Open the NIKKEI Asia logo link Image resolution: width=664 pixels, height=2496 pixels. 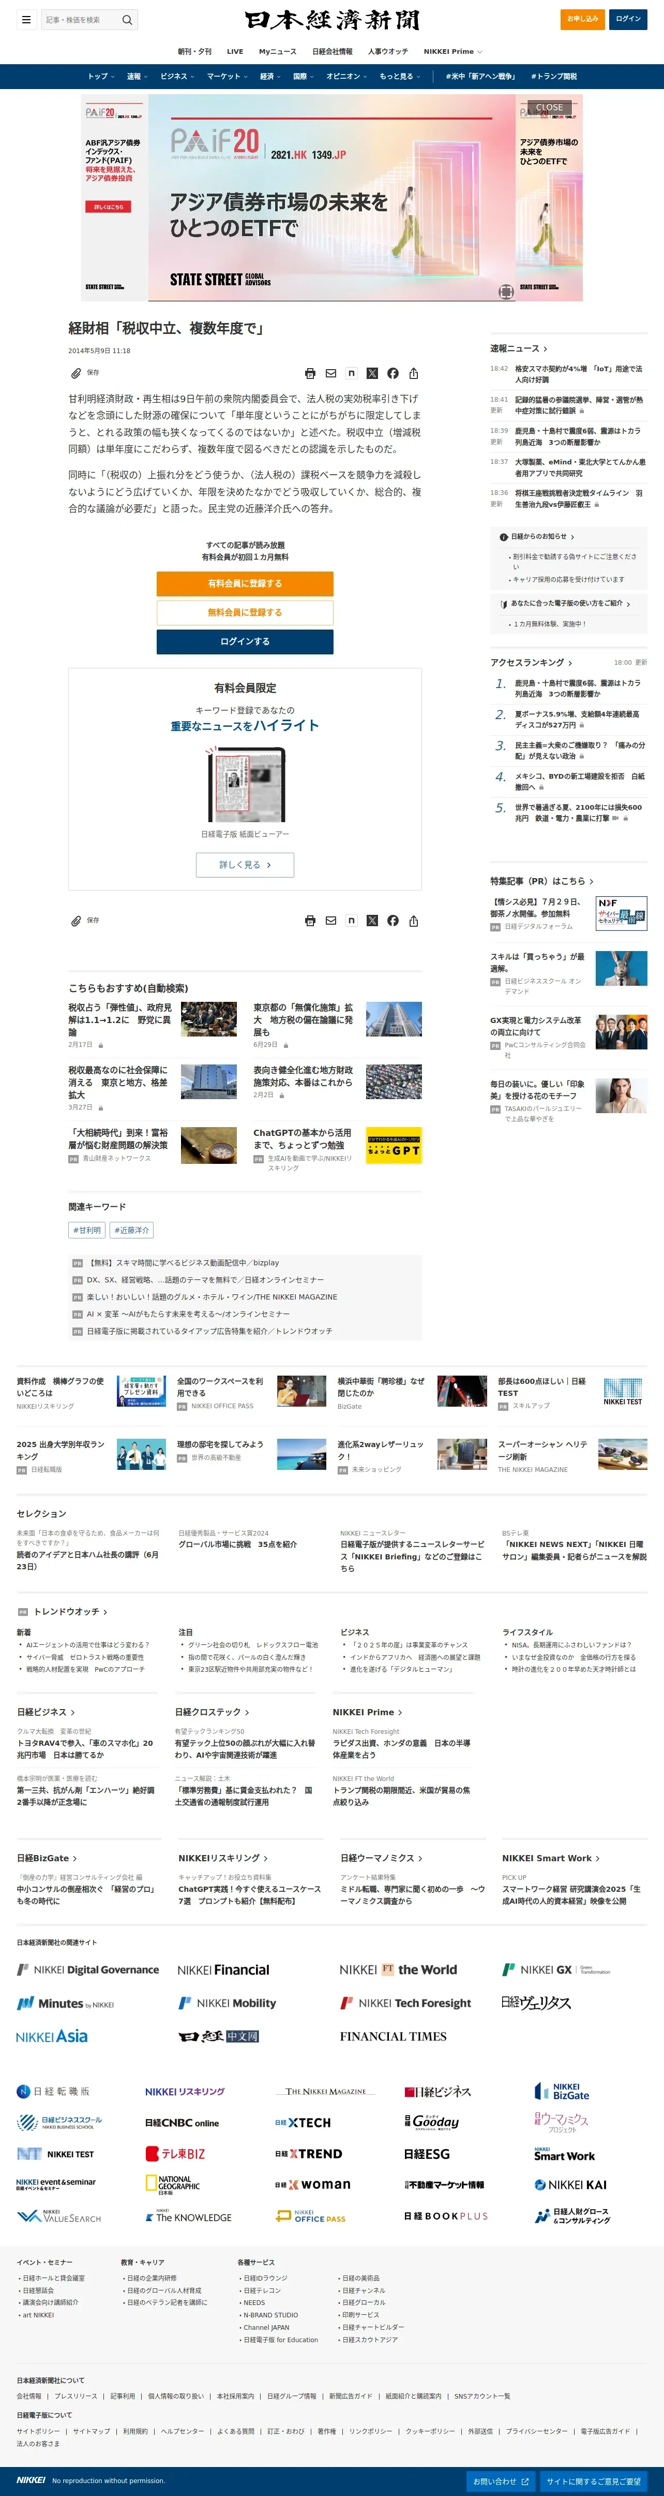tap(52, 2036)
